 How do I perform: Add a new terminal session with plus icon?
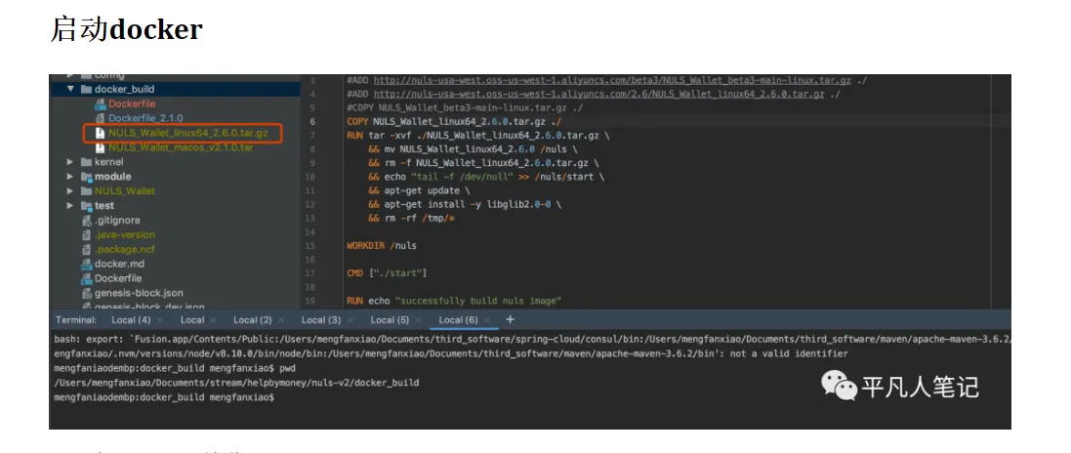pos(510,319)
